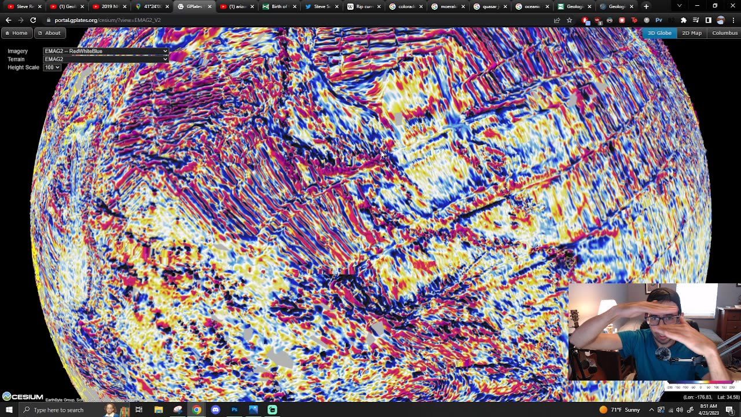Open the media control playlist icon
Screen dimensions: 741x417
click(x=696, y=20)
